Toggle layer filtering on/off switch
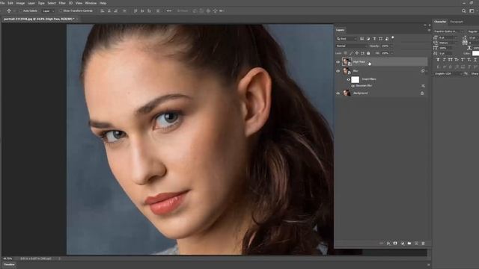Image resolution: width=479 pixels, height=269 pixels. [393, 38]
